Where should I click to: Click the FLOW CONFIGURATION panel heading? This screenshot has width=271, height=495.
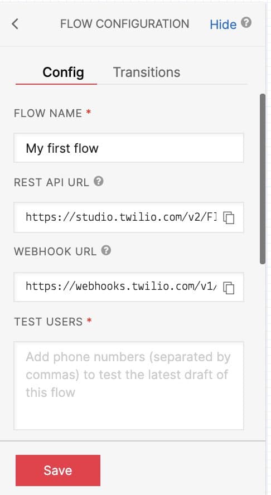tap(124, 23)
